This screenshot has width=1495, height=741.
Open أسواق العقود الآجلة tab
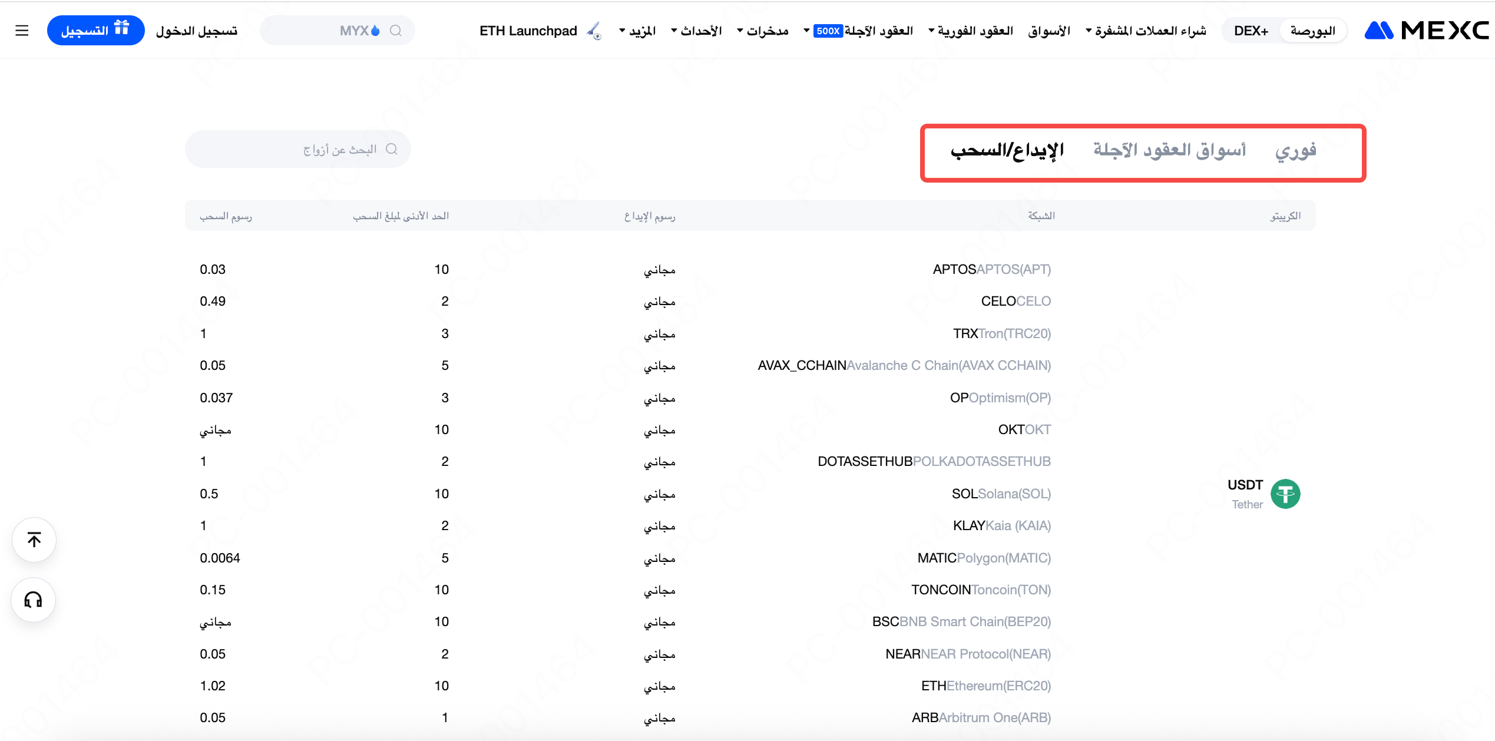(1169, 151)
